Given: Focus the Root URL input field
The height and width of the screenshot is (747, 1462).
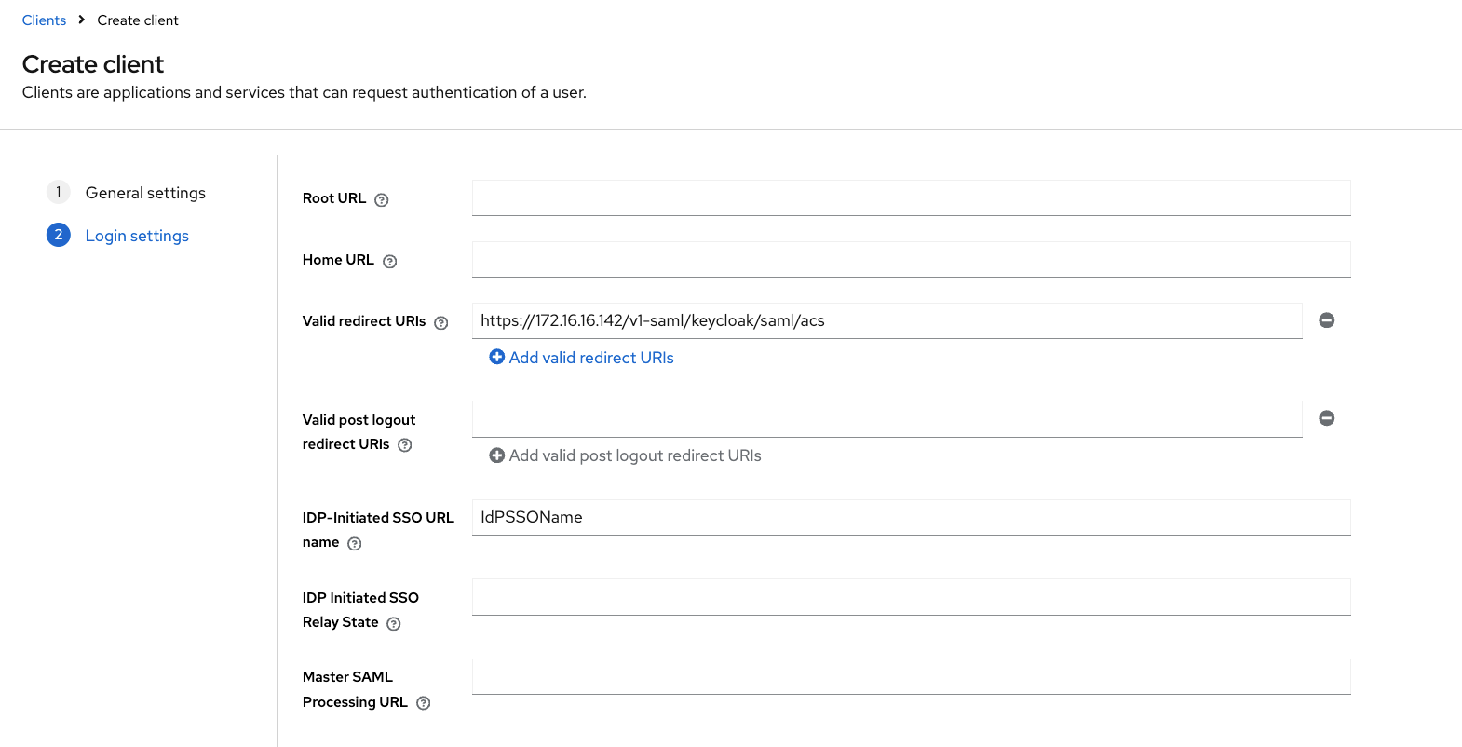Looking at the screenshot, I should [x=911, y=197].
